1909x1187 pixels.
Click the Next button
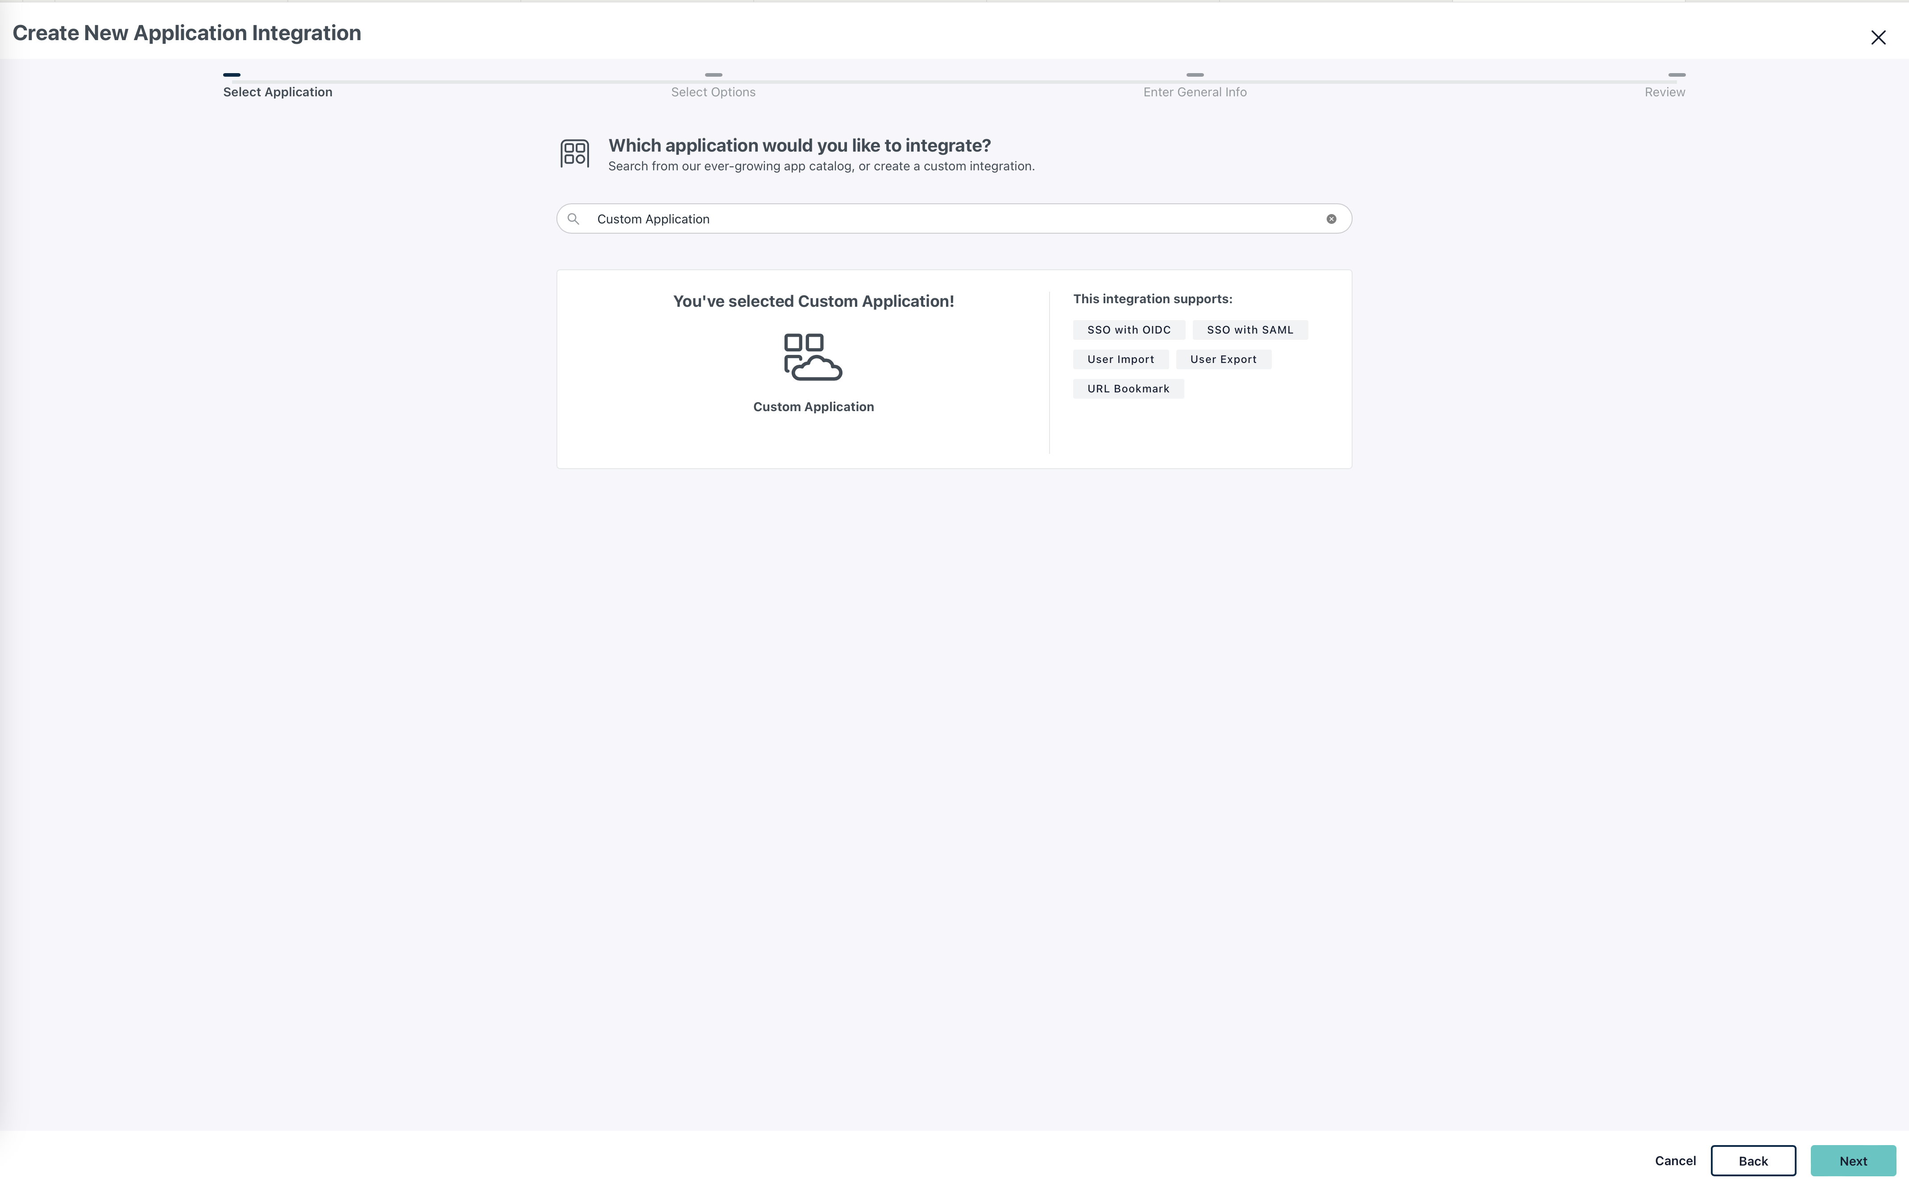click(x=1852, y=1160)
